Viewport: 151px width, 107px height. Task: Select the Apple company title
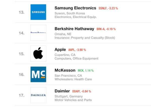click(x=60, y=49)
